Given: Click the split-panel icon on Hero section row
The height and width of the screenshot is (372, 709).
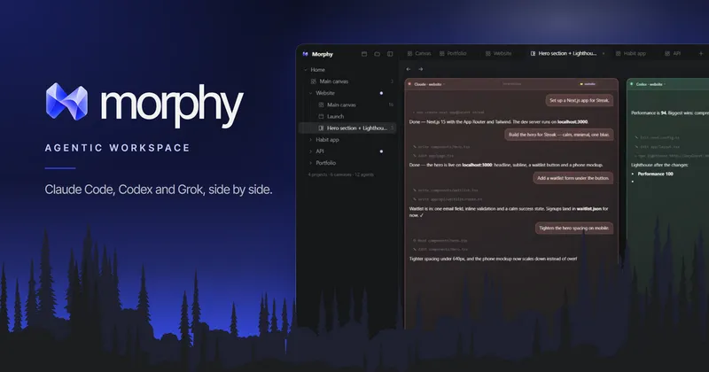Looking at the screenshot, I should point(321,128).
